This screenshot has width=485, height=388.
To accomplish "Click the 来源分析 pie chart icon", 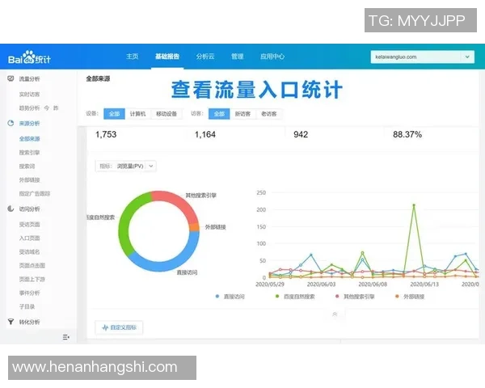I will click(x=11, y=123).
